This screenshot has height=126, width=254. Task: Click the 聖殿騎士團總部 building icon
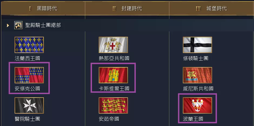pos(18,25)
